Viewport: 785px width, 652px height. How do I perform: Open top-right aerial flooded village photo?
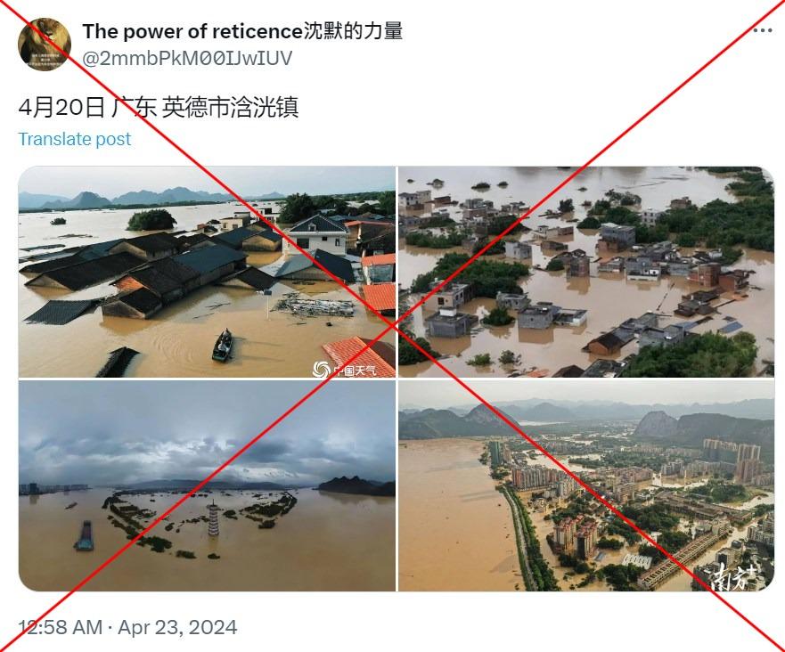coord(585,272)
